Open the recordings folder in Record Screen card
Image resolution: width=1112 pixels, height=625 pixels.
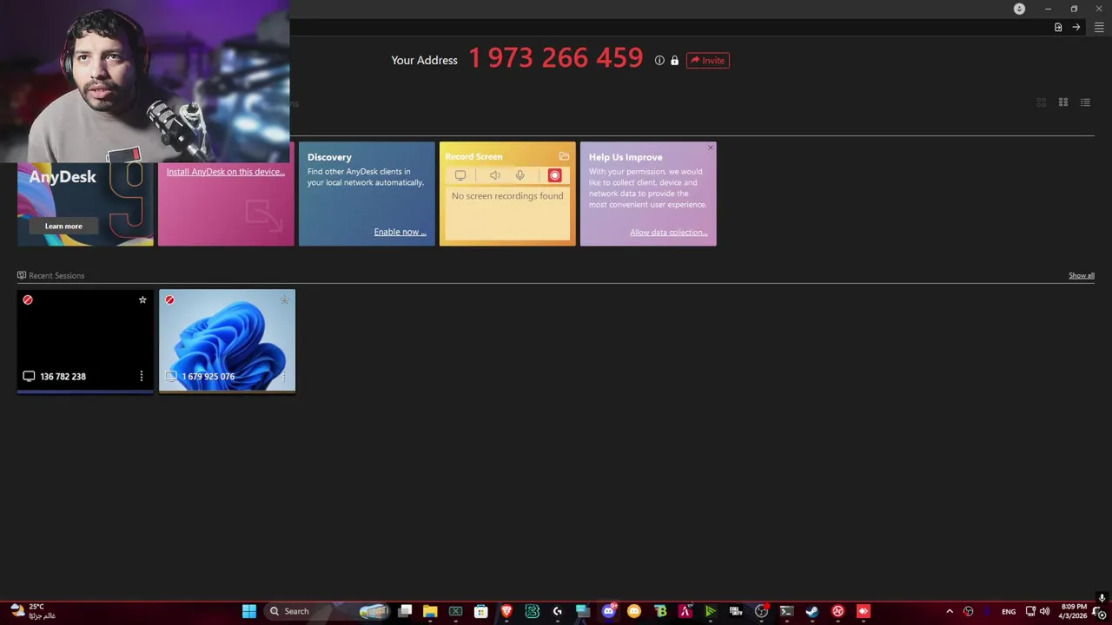coord(564,156)
